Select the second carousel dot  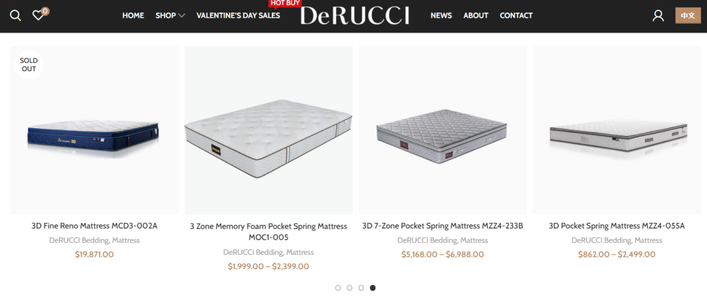point(350,288)
